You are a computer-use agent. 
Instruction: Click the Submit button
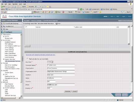118,95
